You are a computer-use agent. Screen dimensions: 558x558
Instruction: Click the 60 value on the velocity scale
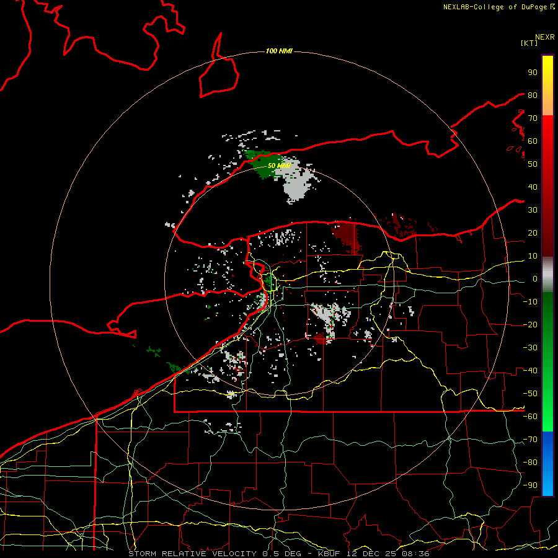(x=533, y=141)
